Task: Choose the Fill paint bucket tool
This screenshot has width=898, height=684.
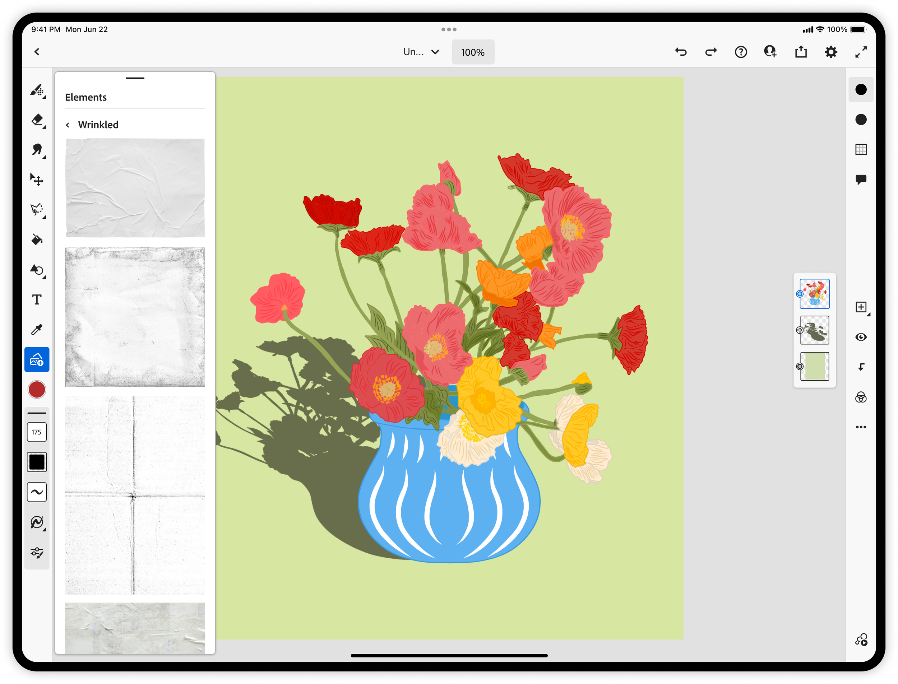Action: 37,240
